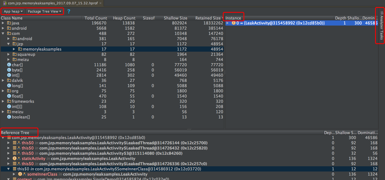Screen dimensions: 385x180
Task: Open the help question mark icon
Action: [x=69, y=12]
